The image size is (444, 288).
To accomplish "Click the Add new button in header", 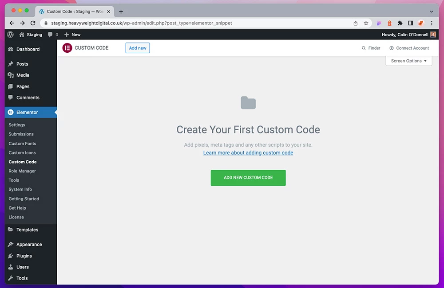I will click(x=138, y=48).
